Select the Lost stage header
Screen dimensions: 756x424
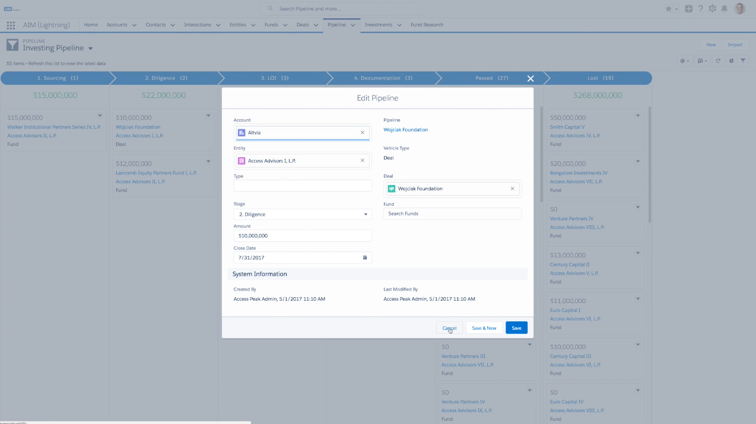(x=599, y=78)
